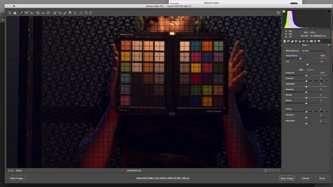Open the Basic panel flyout menu
This screenshot has height=187, width=333.
329,45
